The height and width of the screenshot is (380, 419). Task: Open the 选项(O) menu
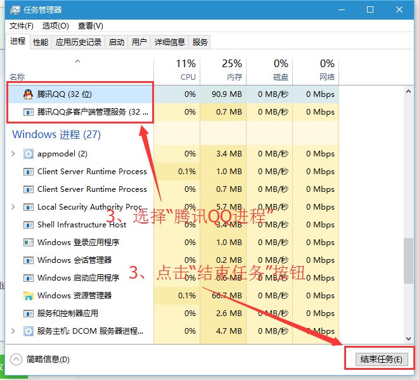click(55, 26)
